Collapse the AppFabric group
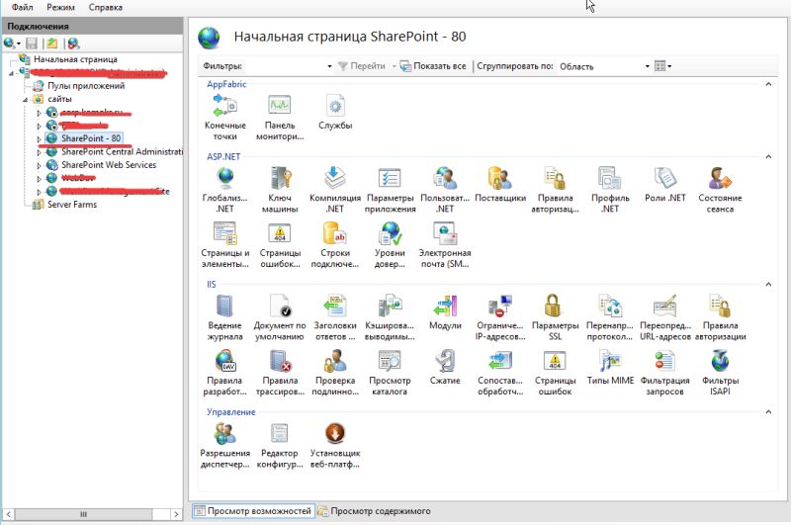The width and height of the screenshot is (791, 525). [x=768, y=84]
